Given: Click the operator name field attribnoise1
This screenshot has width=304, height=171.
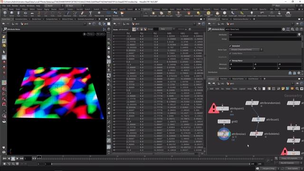Looking at the screenshot, I should [x=253, y=29].
